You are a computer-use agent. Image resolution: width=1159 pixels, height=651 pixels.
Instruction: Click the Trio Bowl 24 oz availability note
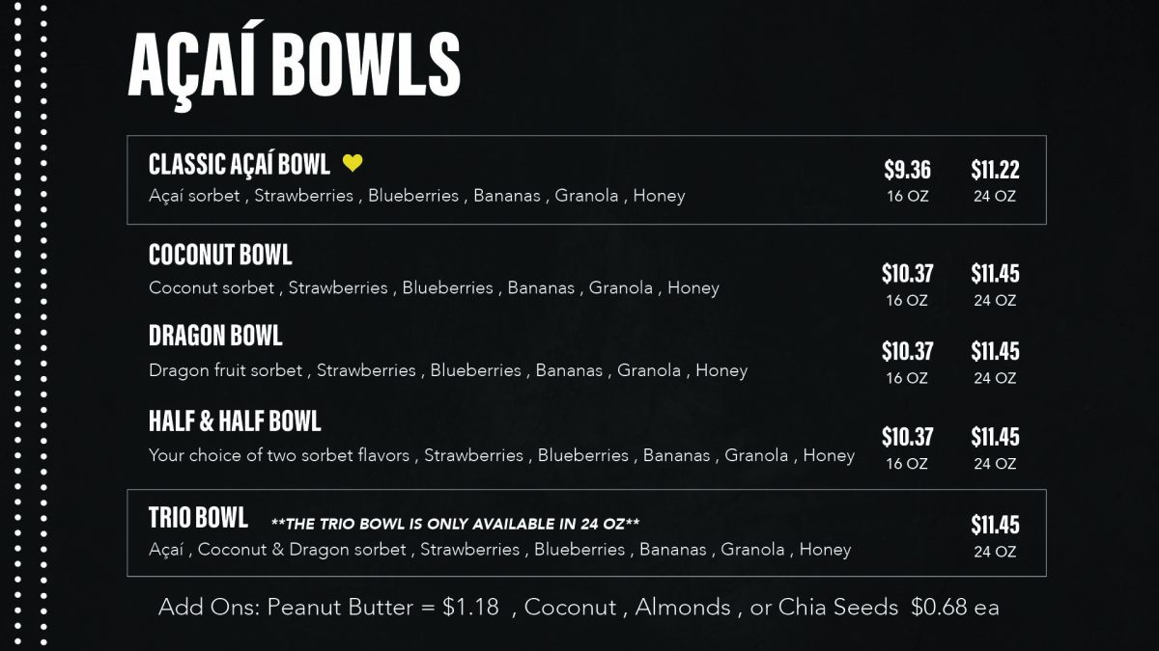point(455,524)
